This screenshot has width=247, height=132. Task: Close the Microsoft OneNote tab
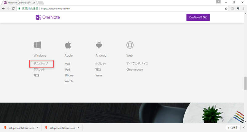[34, 3]
